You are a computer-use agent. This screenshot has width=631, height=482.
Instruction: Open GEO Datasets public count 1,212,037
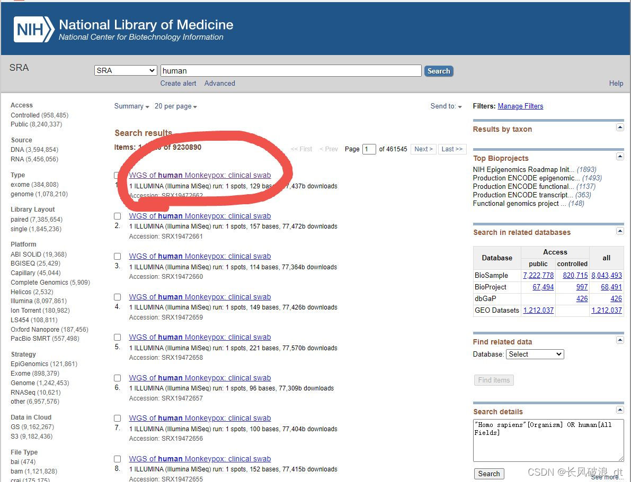click(538, 311)
